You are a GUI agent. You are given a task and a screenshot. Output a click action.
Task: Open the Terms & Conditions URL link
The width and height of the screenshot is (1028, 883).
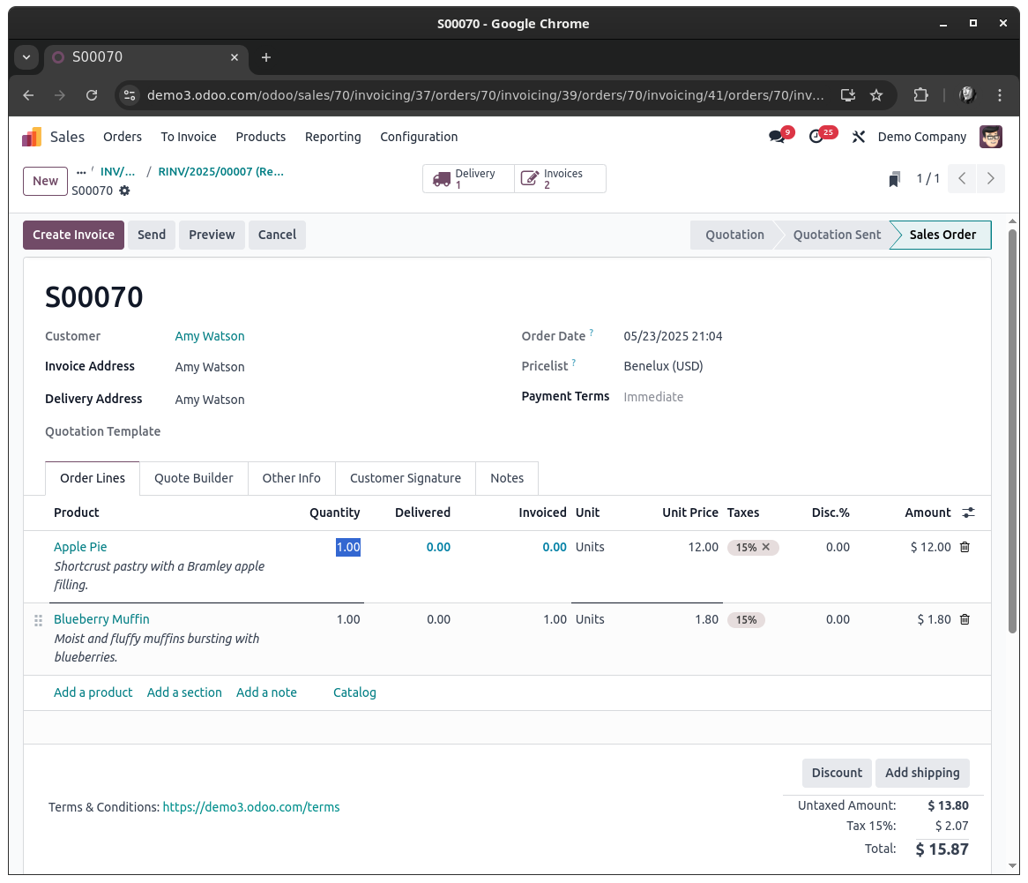251,807
